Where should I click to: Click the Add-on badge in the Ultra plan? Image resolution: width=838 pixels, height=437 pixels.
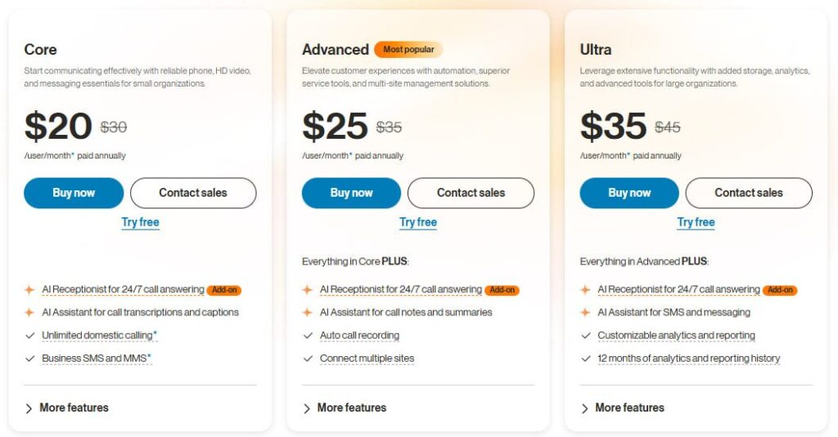click(x=780, y=290)
